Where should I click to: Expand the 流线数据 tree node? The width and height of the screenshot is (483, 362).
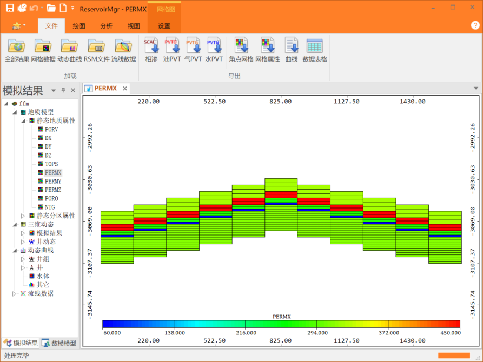[14, 294]
